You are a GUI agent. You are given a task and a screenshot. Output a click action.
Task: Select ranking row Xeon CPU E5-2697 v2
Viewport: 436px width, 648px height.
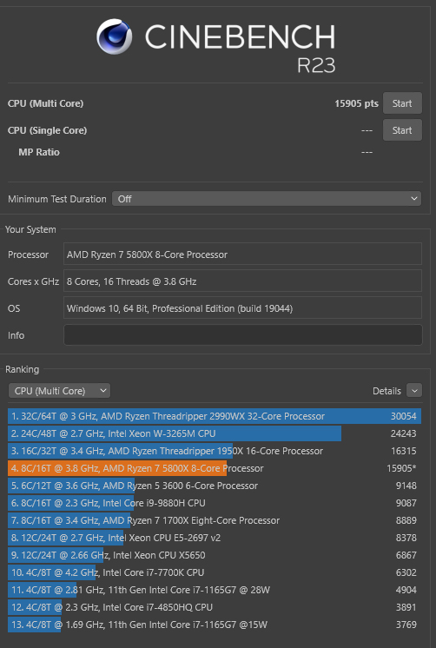click(x=215, y=538)
